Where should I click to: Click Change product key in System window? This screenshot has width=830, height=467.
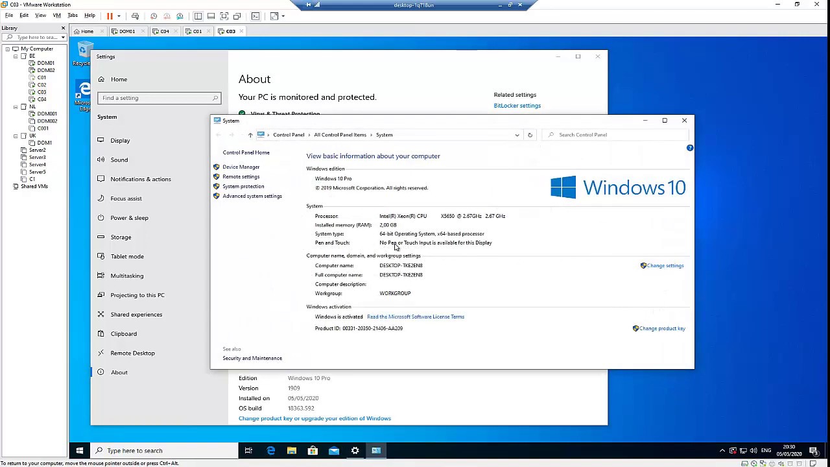tap(662, 328)
